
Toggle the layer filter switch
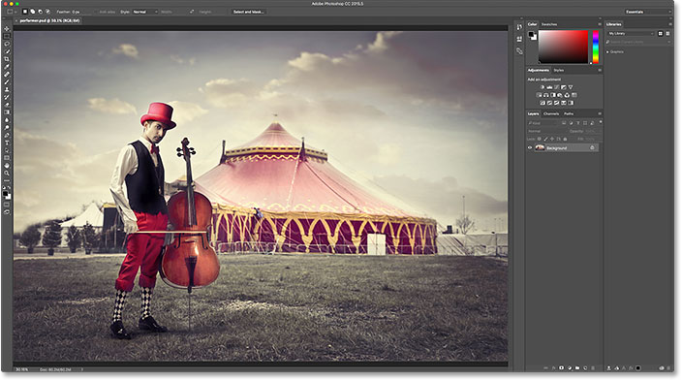pos(601,122)
